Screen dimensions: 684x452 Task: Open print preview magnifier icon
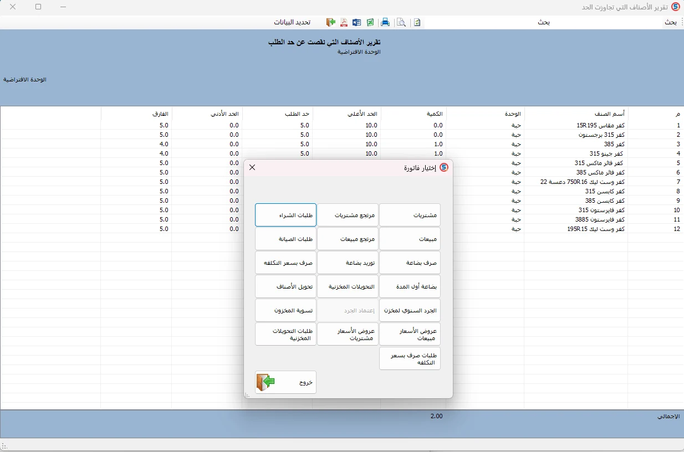click(401, 22)
